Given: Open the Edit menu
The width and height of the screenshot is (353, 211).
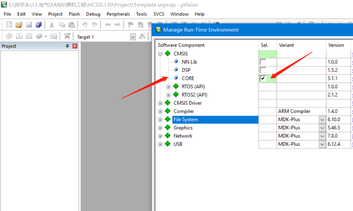Looking at the screenshot, I should coord(21,14).
